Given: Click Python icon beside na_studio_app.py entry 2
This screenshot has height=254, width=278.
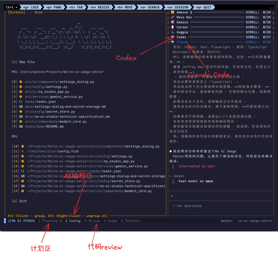Looking at the screenshot, I should tap(21, 92).
